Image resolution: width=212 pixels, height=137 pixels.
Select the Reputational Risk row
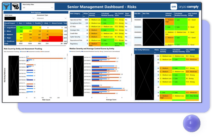tap(100, 40)
